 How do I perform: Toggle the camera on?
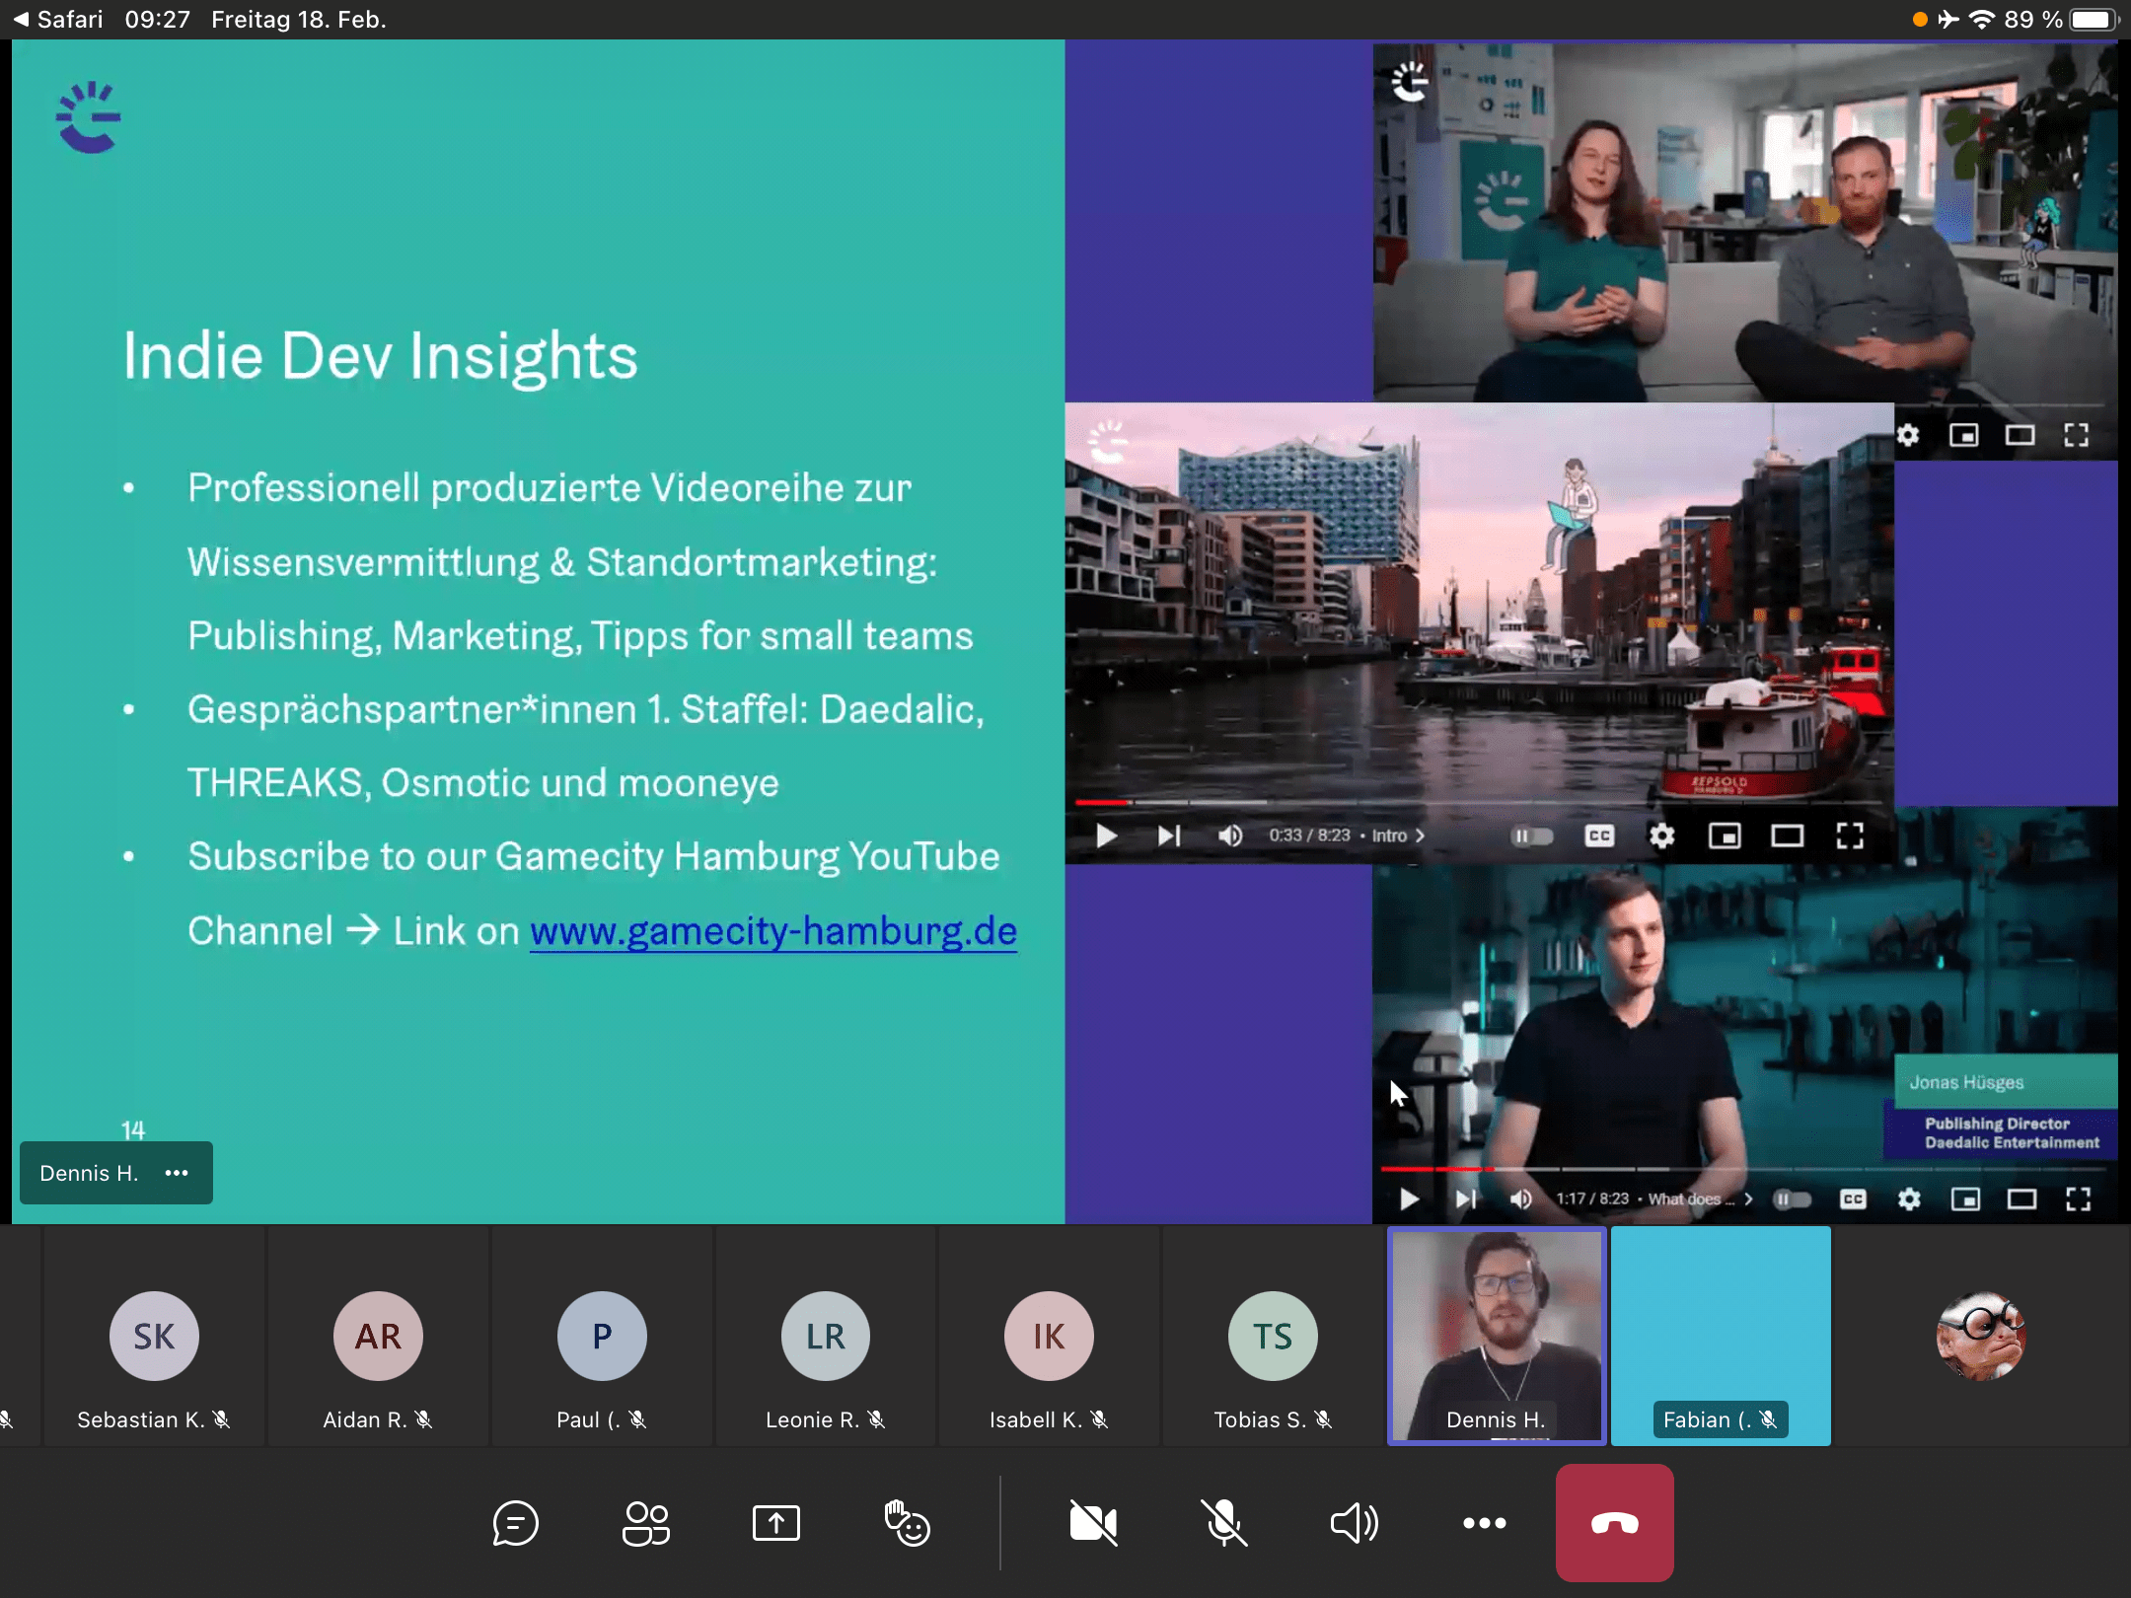[x=1093, y=1524]
